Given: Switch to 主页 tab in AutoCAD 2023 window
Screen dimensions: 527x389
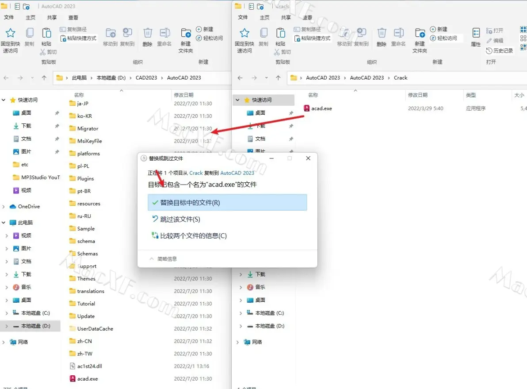Looking at the screenshot, I should coord(31,18).
